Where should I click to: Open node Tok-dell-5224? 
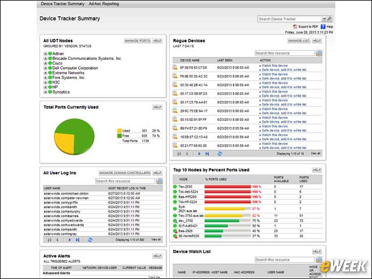pos(188,192)
